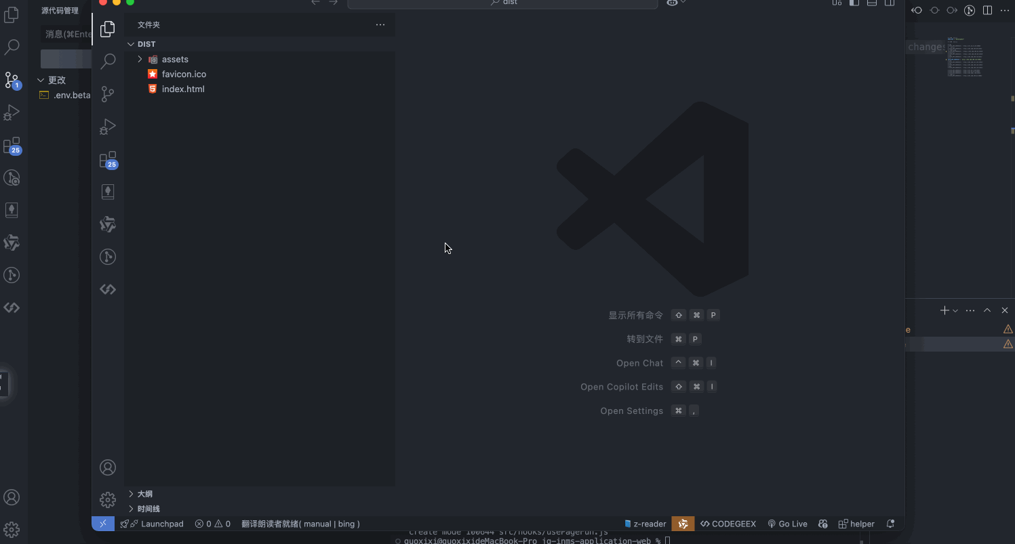This screenshot has width=1015, height=544.
Task: Click the dist command center search box
Action: 502,3
